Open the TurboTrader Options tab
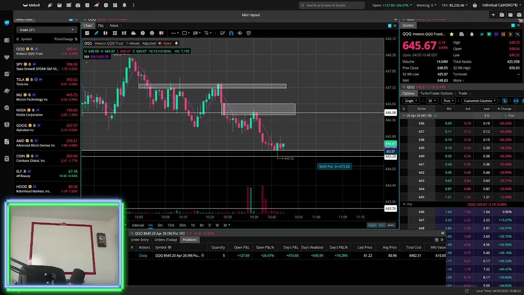Viewport: 524px width, 295px height. click(x=436, y=93)
